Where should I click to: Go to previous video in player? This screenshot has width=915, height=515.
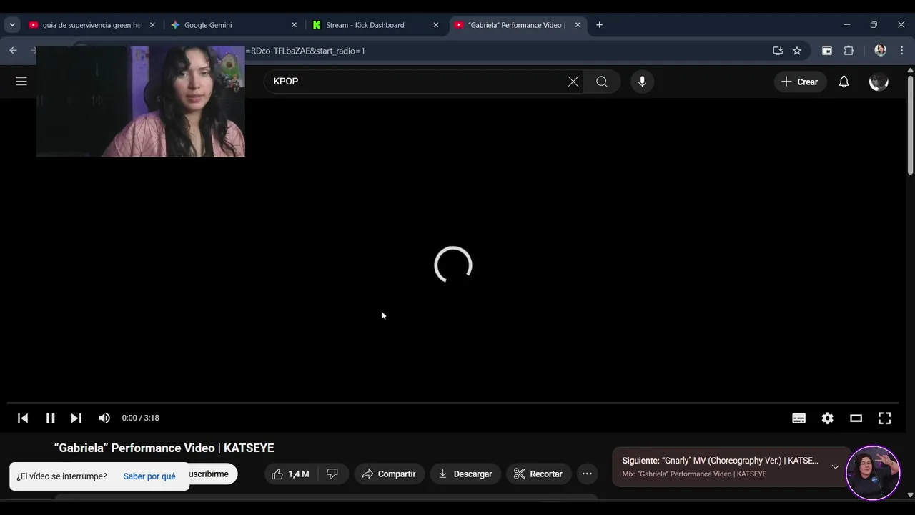point(23,418)
